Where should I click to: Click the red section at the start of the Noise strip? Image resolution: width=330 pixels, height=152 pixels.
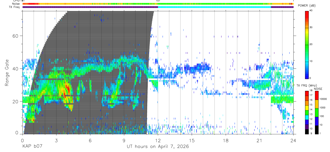coord(30,4)
